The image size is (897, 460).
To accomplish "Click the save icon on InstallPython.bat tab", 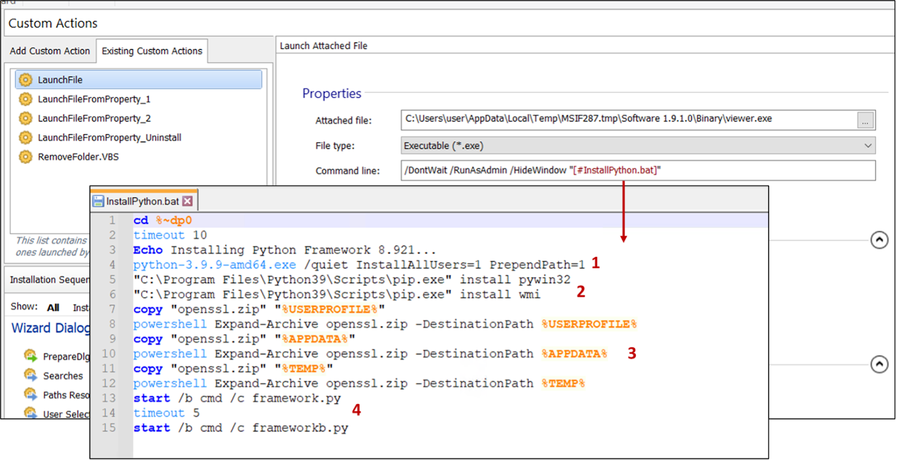I will (99, 201).
